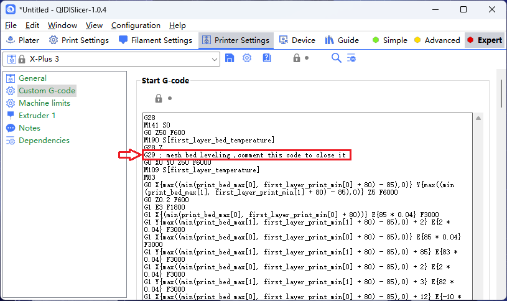The width and height of the screenshot is (507, 301).
Task: Open the X-Plus 3 printer preset dropdown
Action: (111, 59)
